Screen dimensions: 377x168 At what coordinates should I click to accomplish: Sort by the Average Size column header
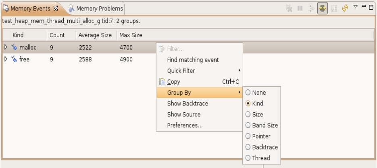(95, 35)
